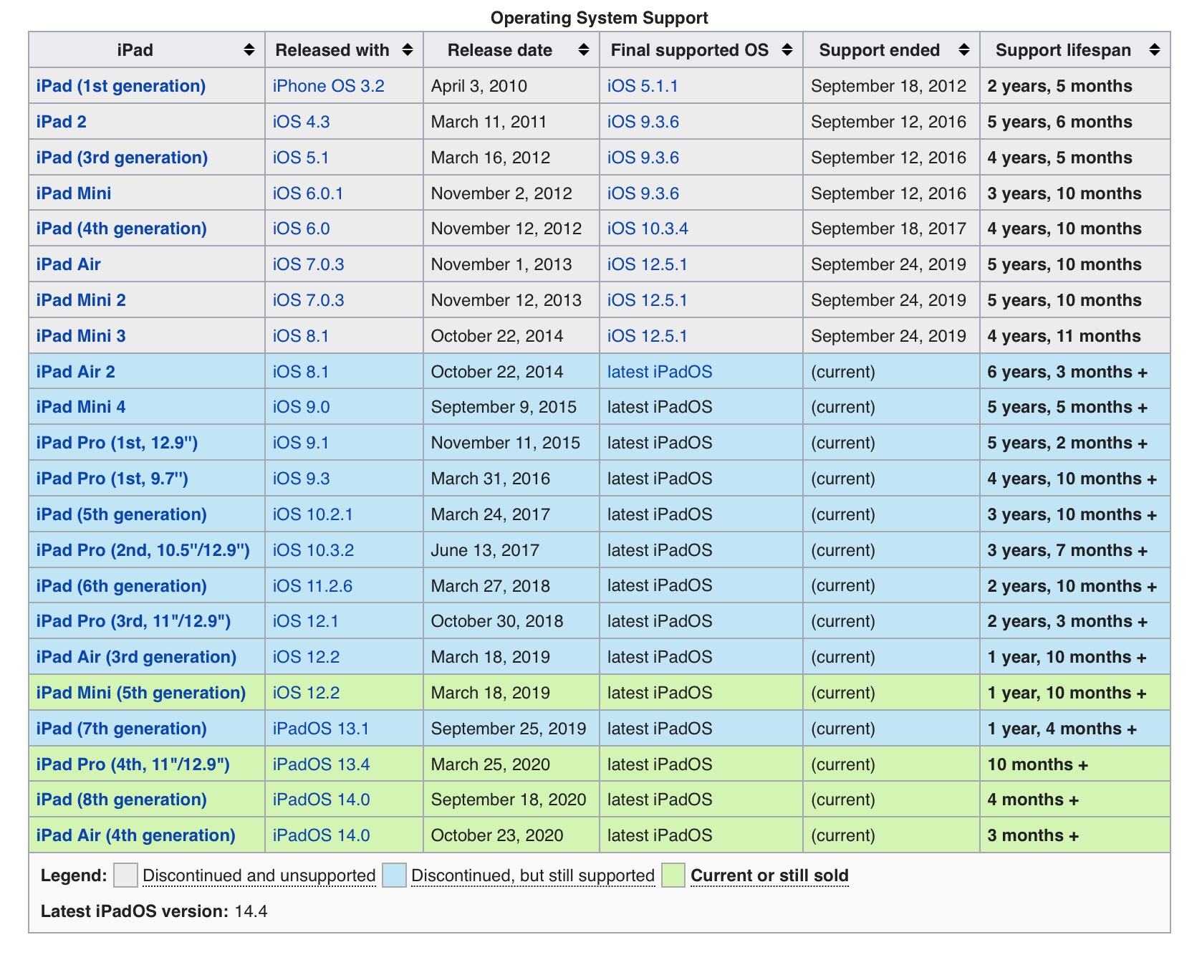
Task: Sort by Release date column arrows
Action: [584, 50]
